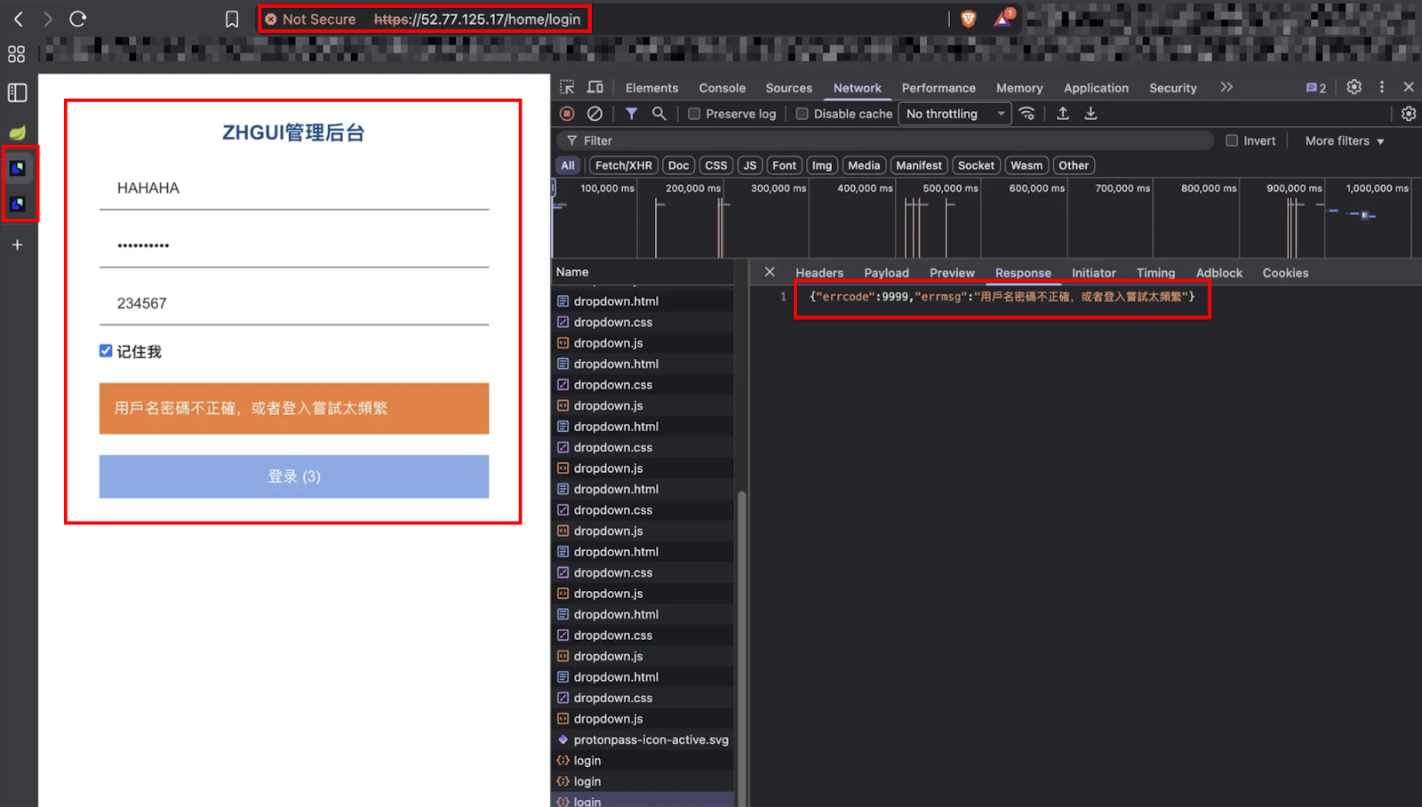Switch to the Elements tab
The width and height of the screenshot is (1422, 807).
651,88
